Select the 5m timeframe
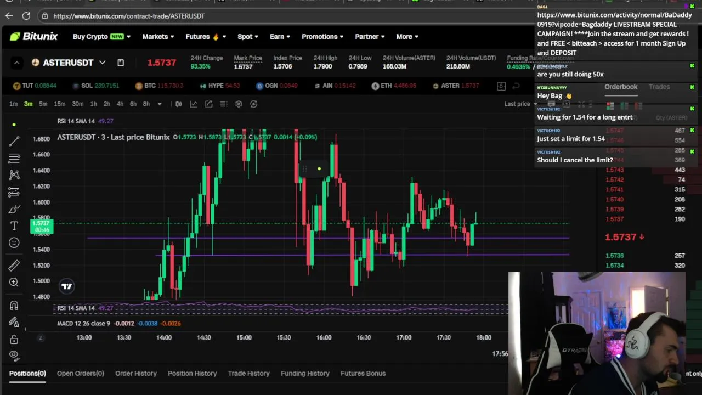The image size is (702, 395). tap(43, 104)
